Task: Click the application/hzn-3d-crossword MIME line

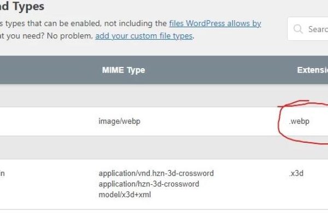Action: tap(149, 184)
